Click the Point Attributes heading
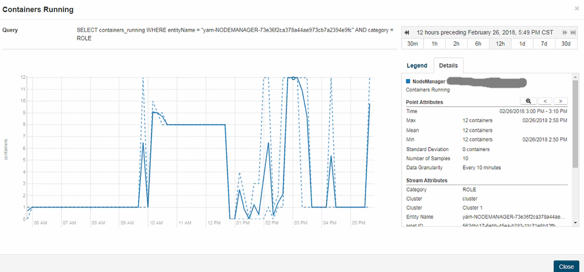Screen dimensions: 584x272 (424, 102)
